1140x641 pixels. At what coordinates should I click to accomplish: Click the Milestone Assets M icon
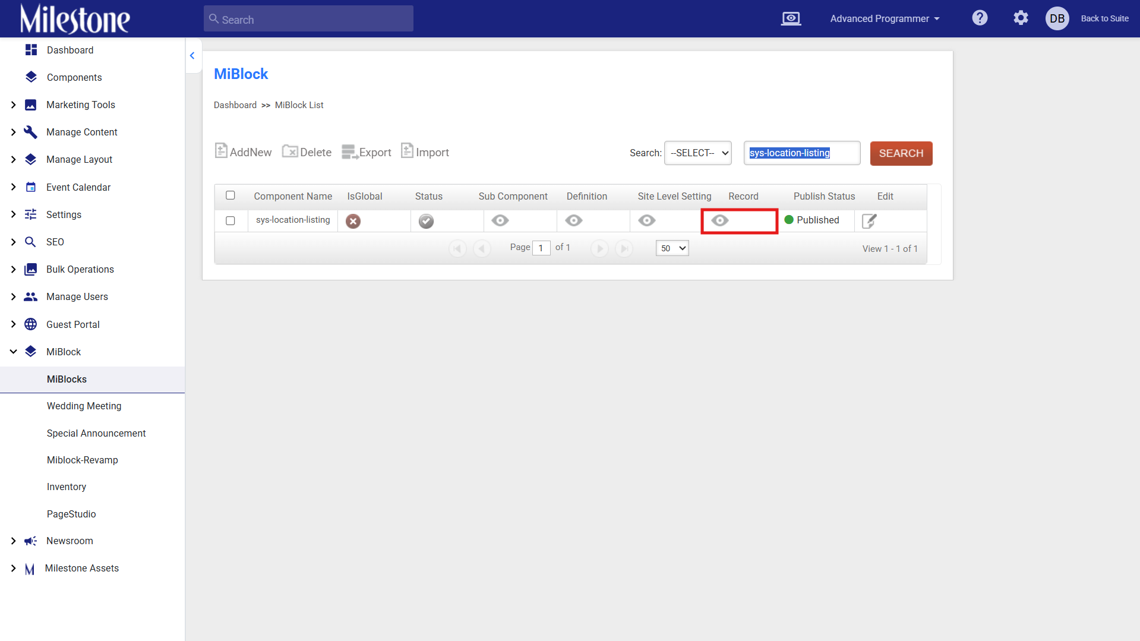tap(30, 569)
